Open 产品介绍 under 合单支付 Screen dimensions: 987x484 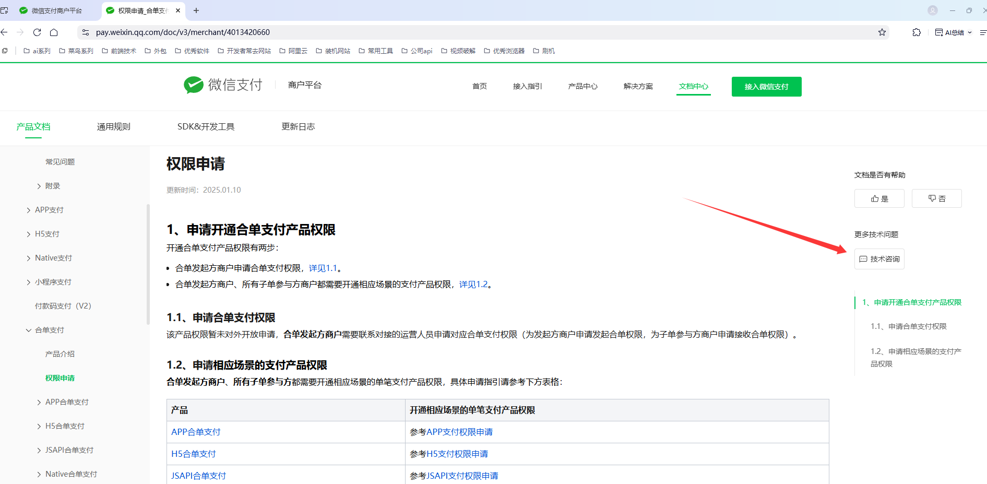click(60, 354)
